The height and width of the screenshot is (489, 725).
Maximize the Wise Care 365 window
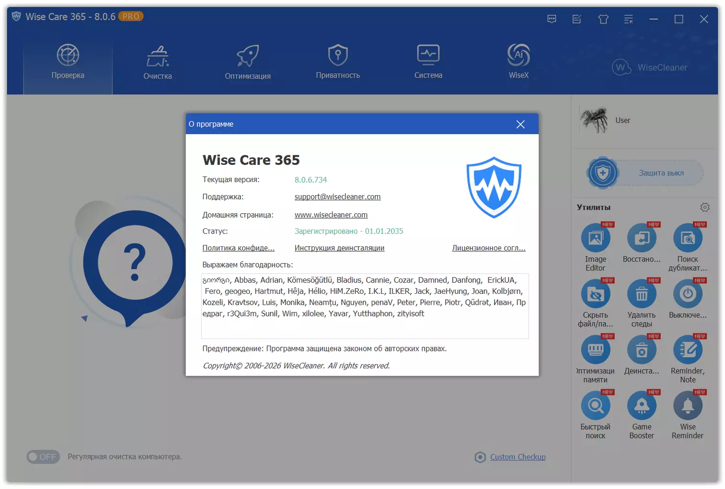pyautogui.click(x=679, y=19)
